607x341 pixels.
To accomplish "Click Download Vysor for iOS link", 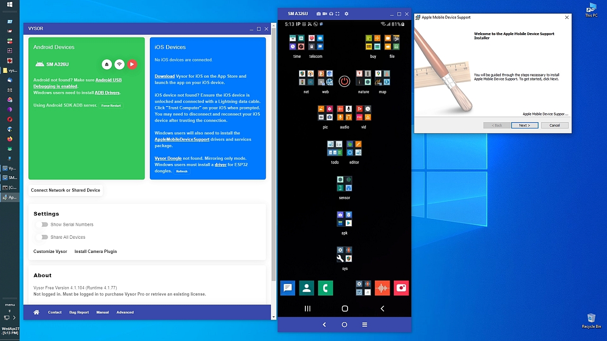I will [165, 76].
